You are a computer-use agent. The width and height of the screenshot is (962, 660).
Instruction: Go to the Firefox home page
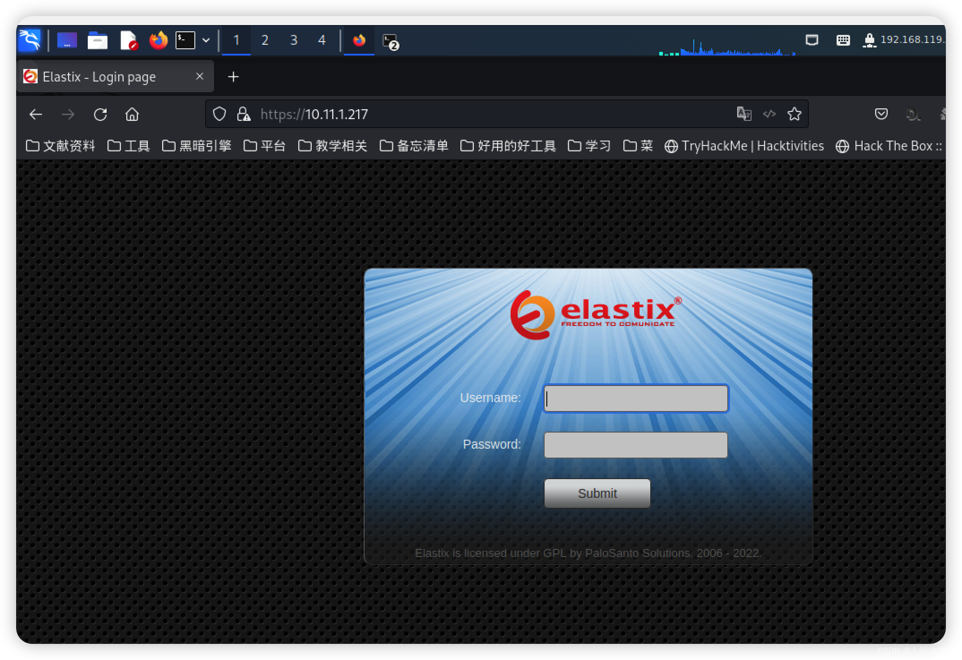132,115
